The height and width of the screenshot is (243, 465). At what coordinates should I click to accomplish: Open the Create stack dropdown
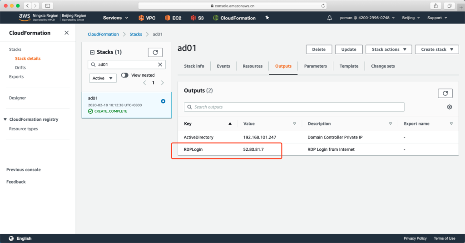[x=436, y=49]
